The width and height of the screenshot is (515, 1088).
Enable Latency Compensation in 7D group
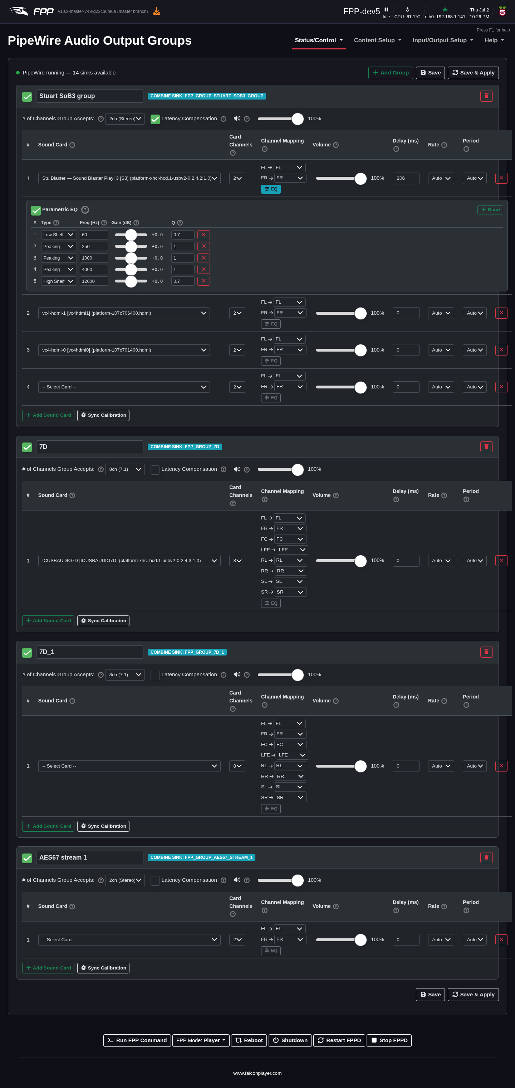coord(155,470)
